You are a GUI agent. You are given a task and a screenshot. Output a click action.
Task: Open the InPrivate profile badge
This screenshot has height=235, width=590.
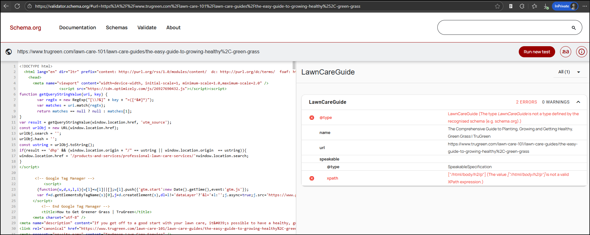[565, 6]
